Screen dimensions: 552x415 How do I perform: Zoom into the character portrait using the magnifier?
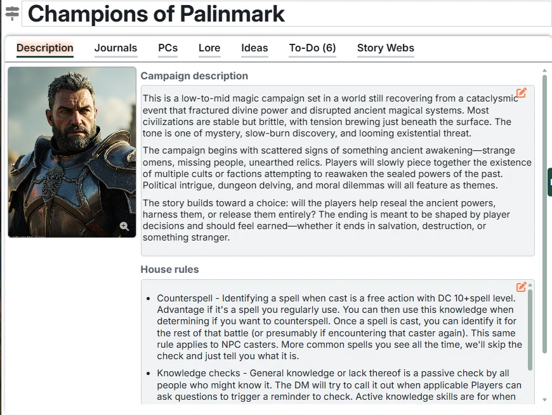coord(124,225)
